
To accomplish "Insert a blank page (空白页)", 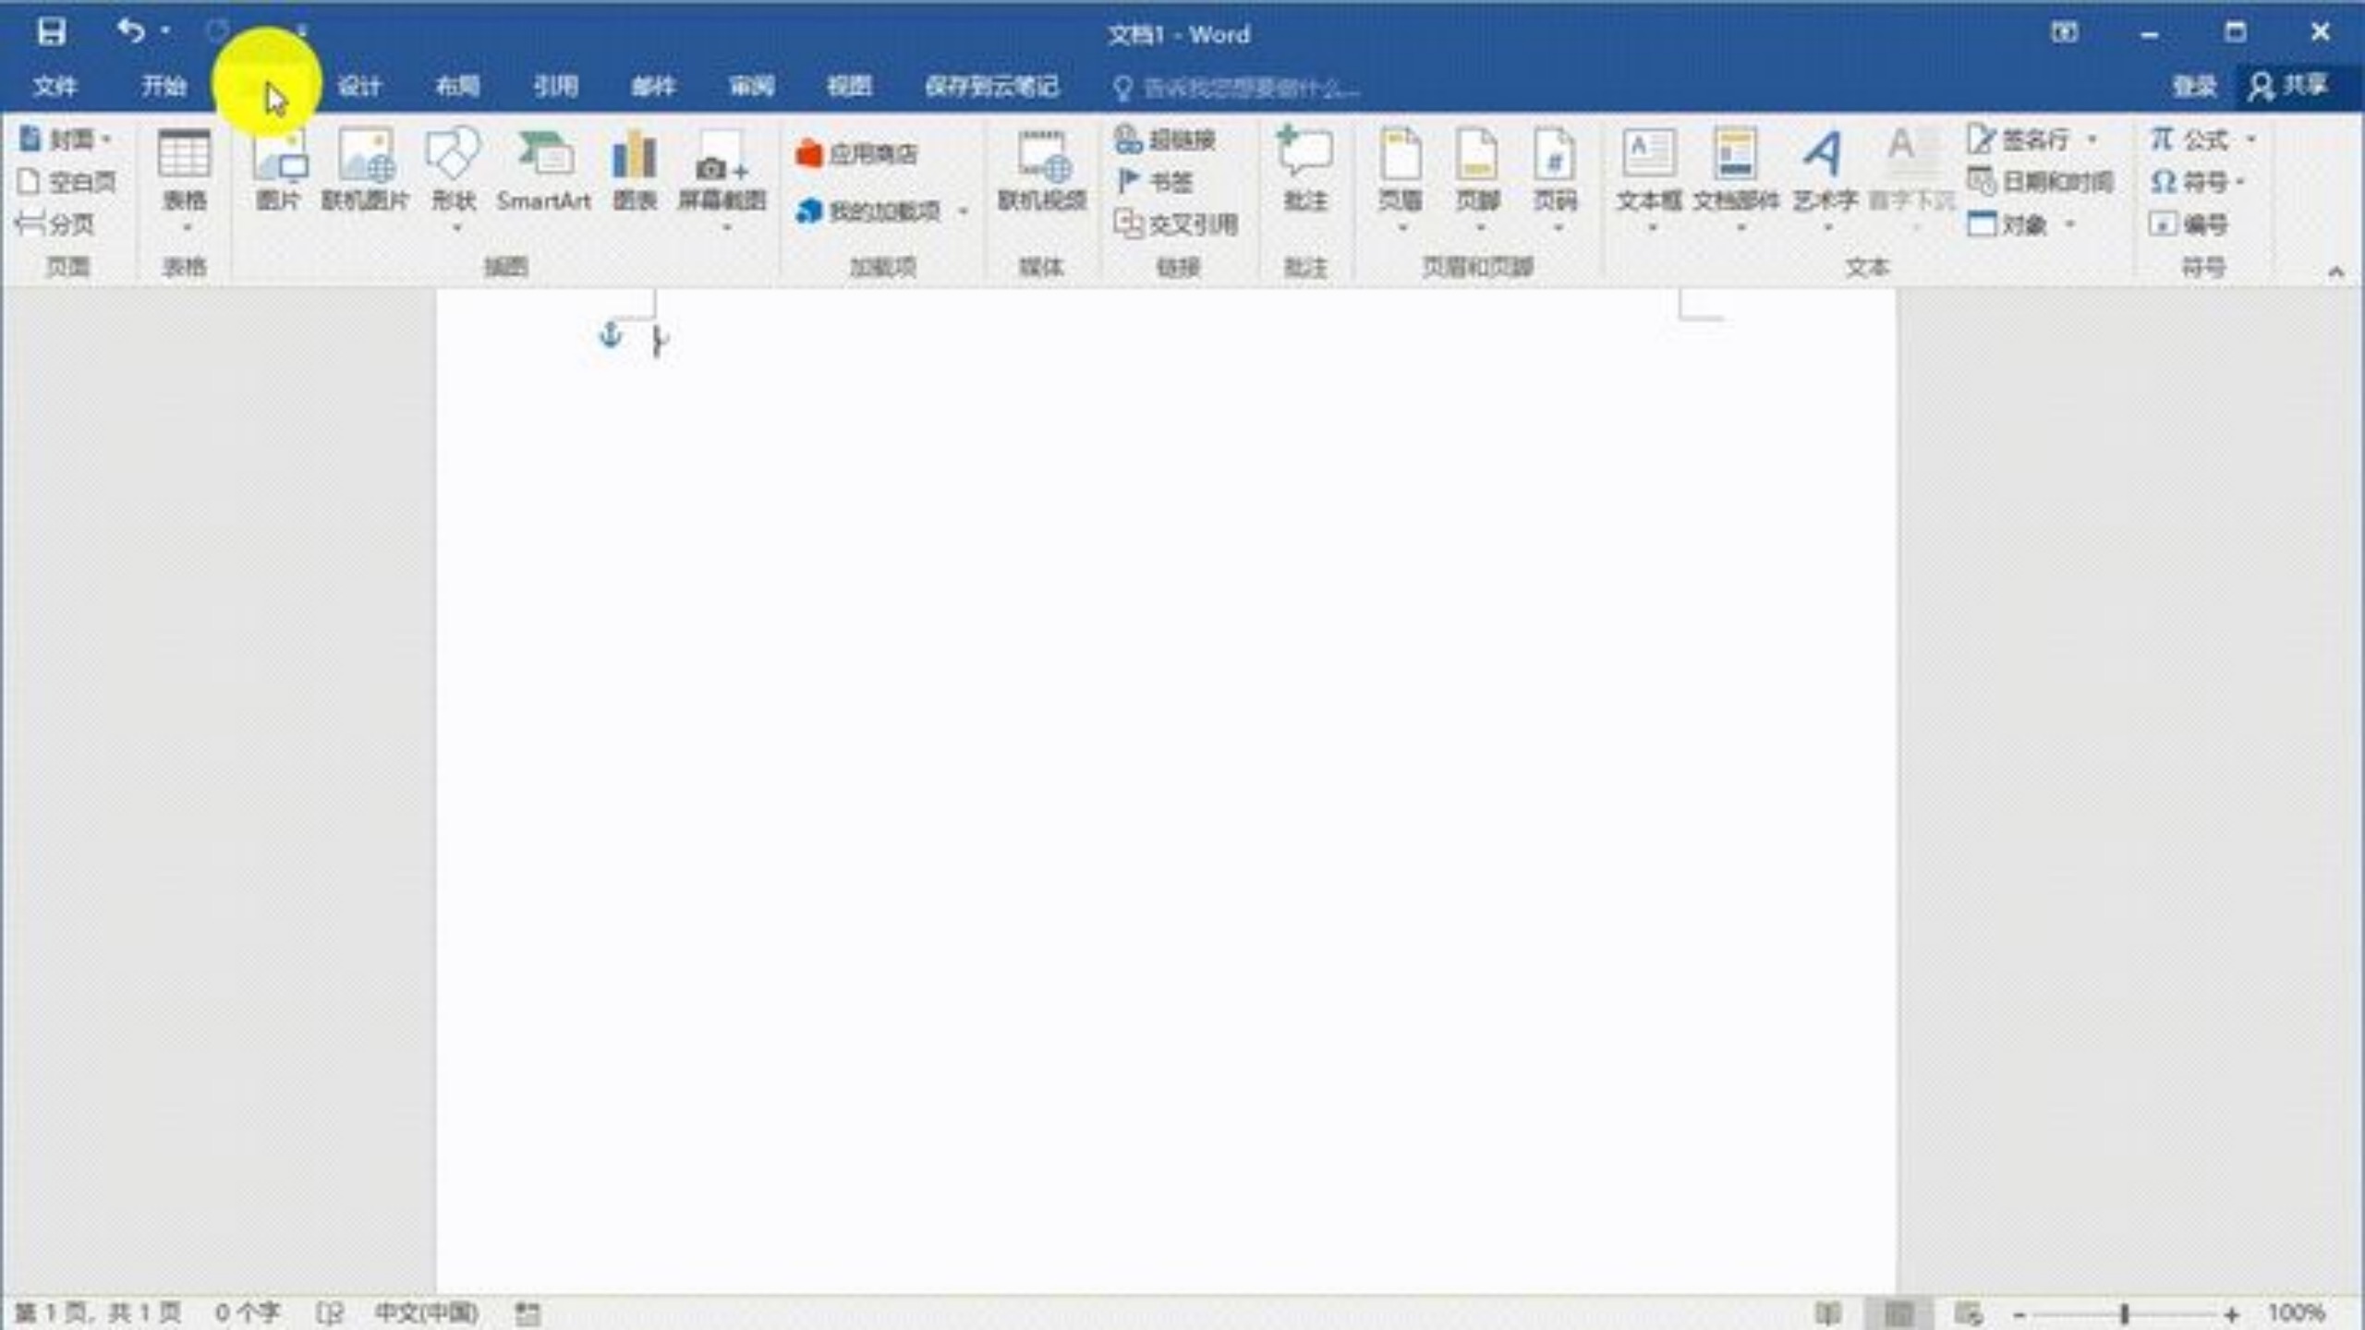I will (x=67, y=182).
